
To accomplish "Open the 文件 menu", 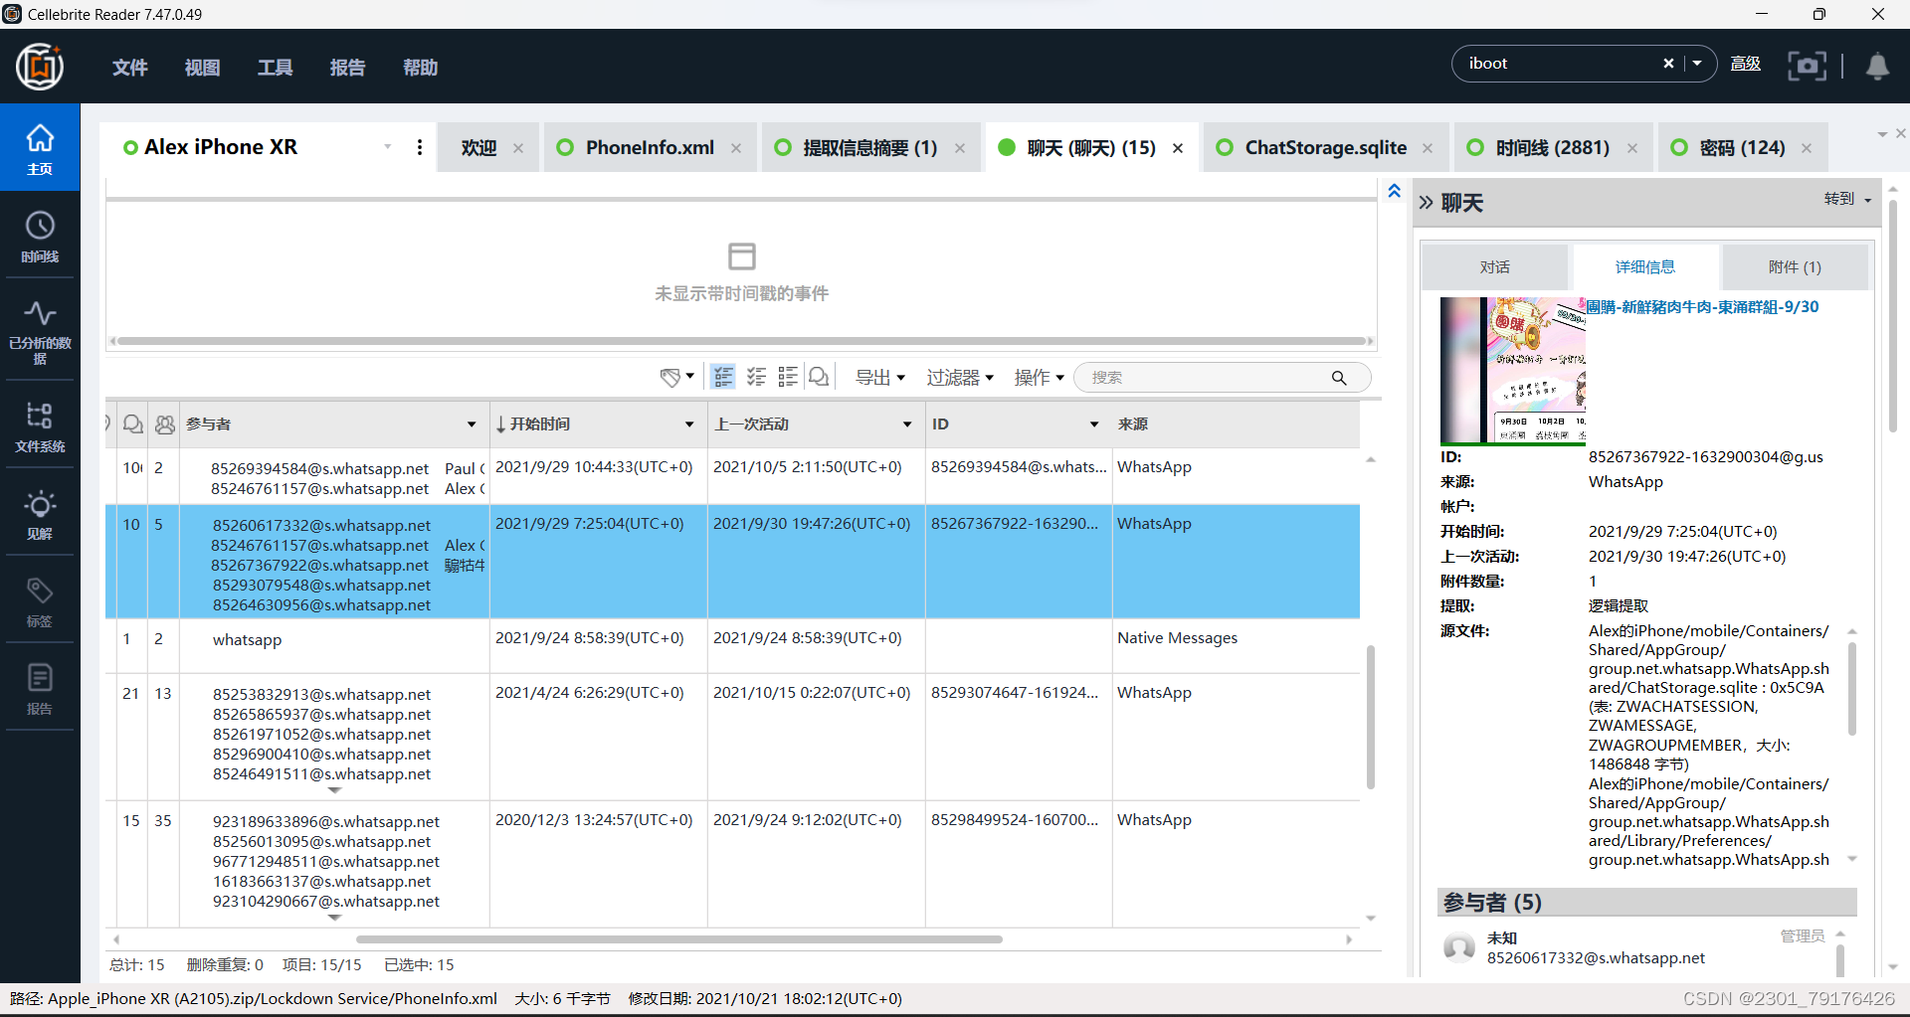I will pyautogui.click(x=129, y=67).
